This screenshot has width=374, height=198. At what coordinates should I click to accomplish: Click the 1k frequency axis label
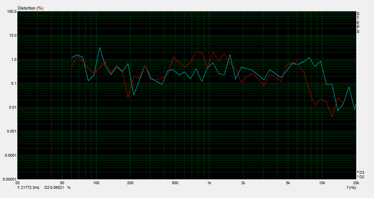point(209,183)
